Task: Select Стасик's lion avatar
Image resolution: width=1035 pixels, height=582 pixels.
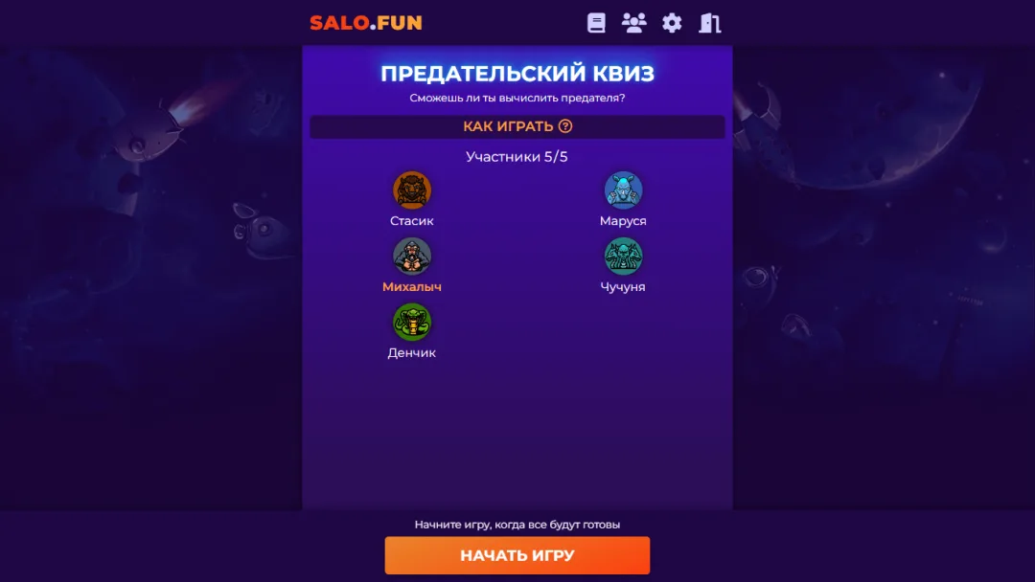Action: [412, 190]
